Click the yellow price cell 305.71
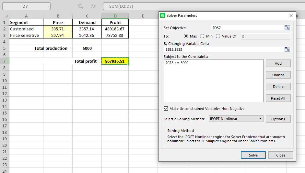The width and height of the screenshot is (305, 173). (58, 29)
